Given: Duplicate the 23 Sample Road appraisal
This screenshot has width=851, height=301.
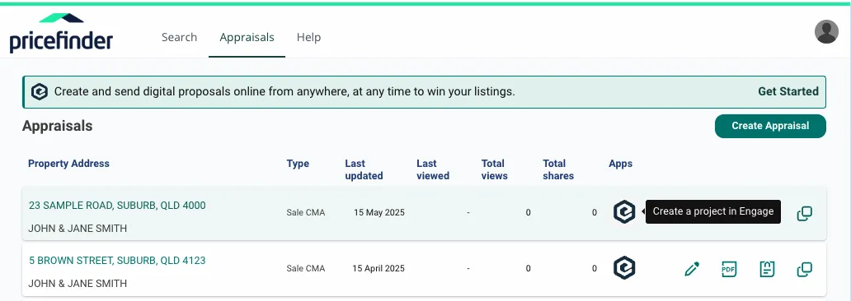Looking at the screenshot, I should coord(804,213).
